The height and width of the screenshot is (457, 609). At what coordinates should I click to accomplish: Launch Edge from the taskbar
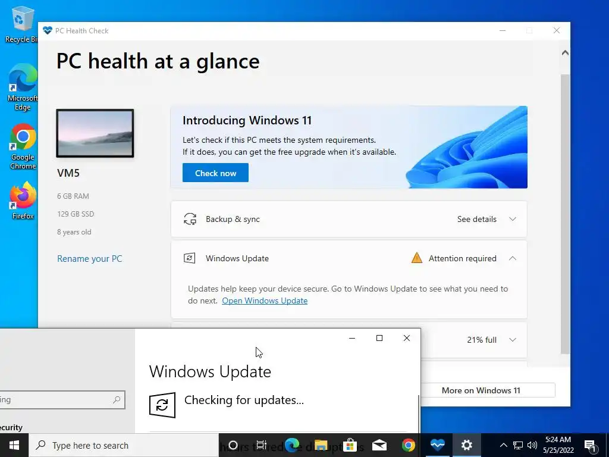click(292, 445)
